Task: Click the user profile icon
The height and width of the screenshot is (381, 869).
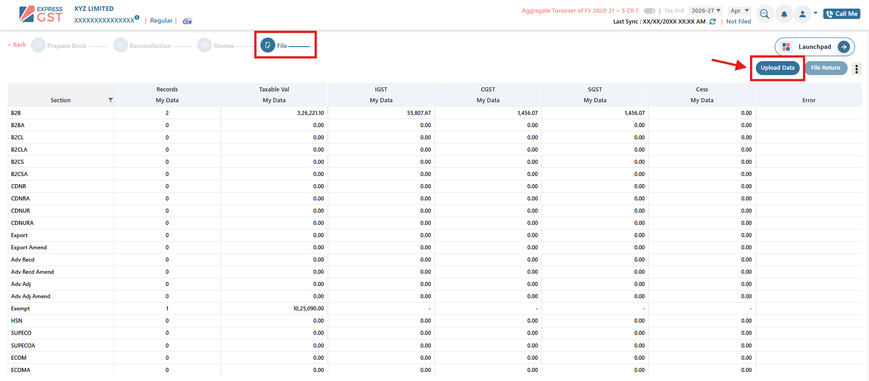Action: (802, 14)
